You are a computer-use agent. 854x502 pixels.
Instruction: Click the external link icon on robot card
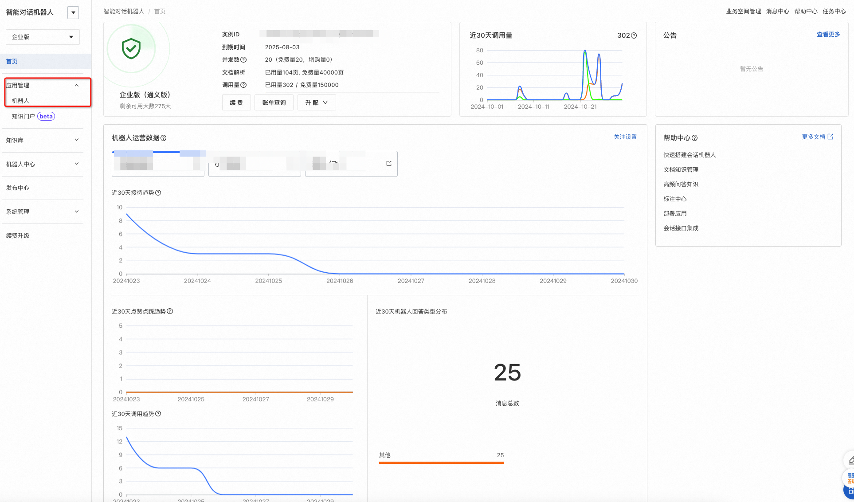389,164
